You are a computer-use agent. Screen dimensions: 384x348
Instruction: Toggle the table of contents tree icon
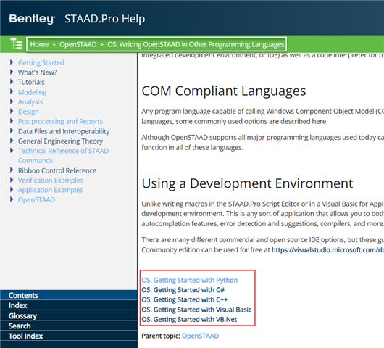pyautogui.click(x=16, y=44)
